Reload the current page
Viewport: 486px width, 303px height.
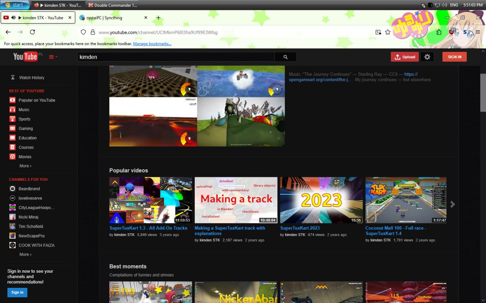click(32, 32)
